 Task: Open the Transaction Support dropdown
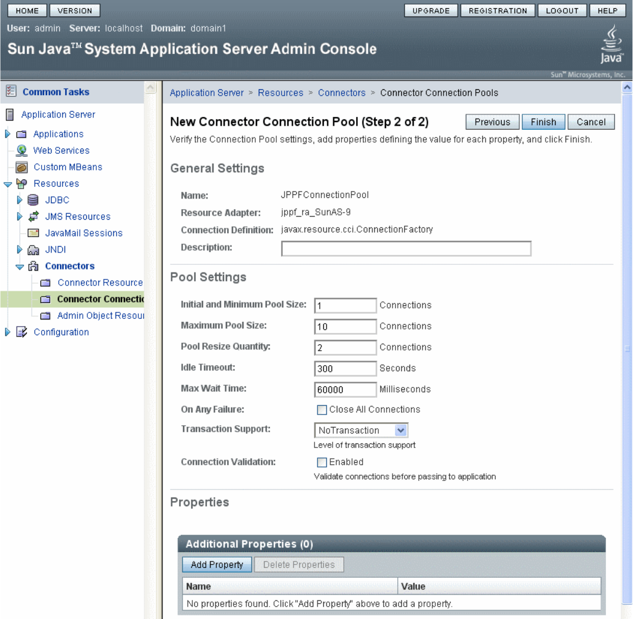pyautogui.click(x=361, y=430)
